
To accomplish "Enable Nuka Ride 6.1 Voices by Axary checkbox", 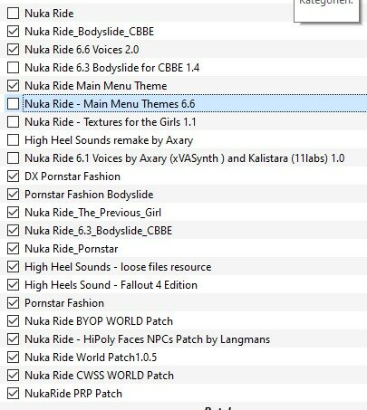I will click(x=13, y=158).
